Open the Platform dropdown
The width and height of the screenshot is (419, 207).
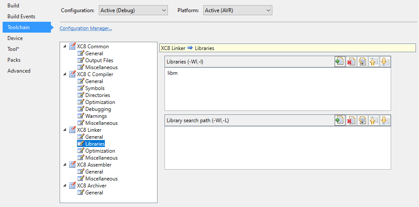238,10
